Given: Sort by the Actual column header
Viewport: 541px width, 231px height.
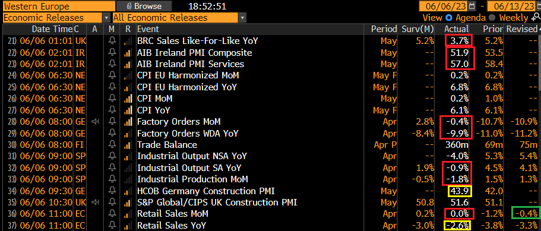Looking at the screenshot, I should click(456, 29).
